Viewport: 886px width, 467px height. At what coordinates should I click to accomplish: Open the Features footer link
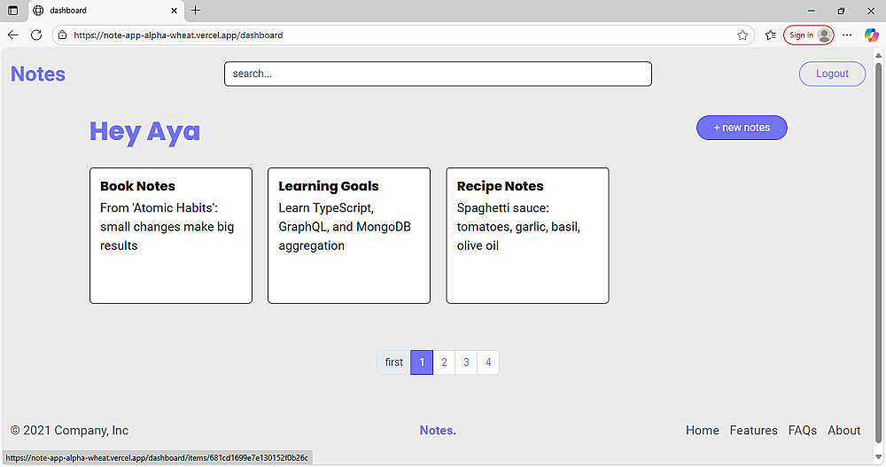pyautogui.click(x=754, y=431)
